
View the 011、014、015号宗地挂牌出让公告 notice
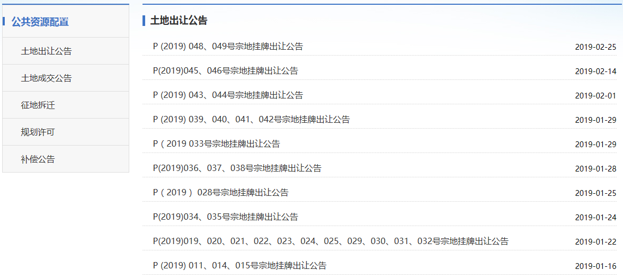(239, 266)
